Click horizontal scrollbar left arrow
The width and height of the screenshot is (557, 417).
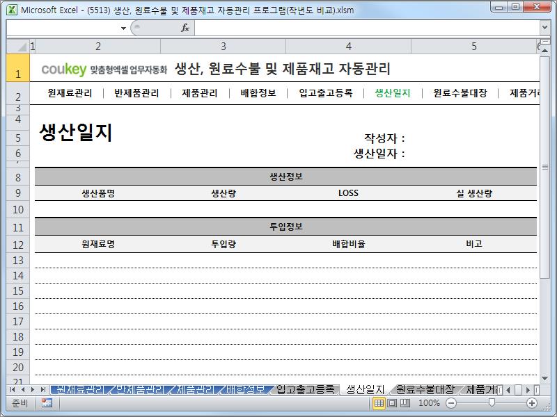(x=508, y=390)
